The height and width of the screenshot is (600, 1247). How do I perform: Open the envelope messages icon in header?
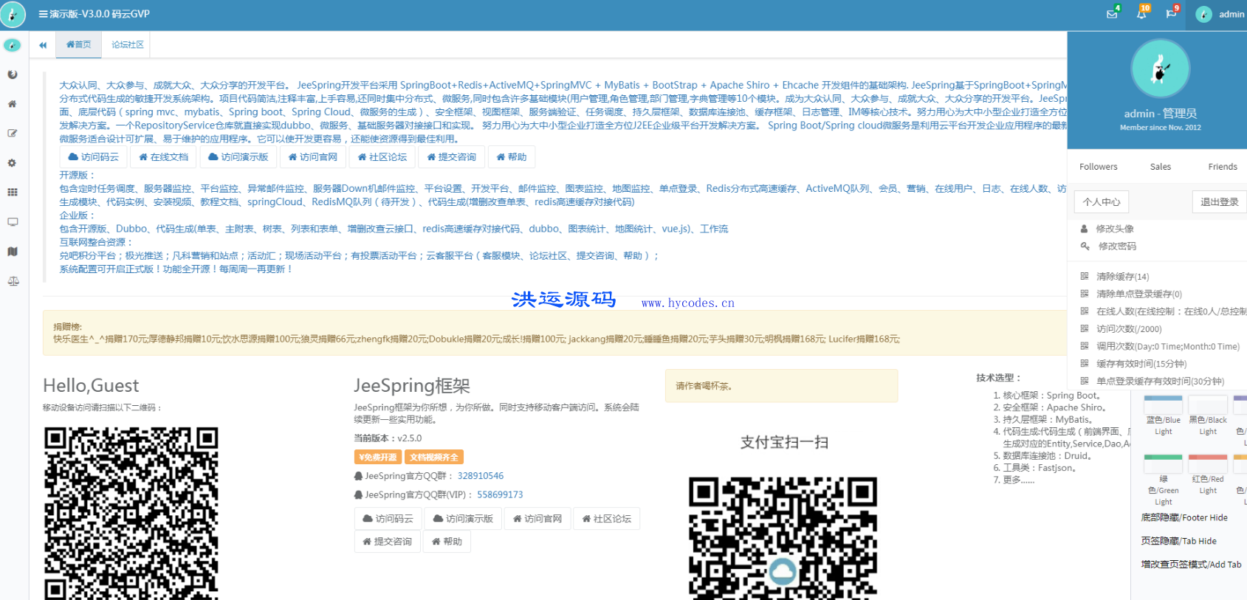tap(1112, 14)
